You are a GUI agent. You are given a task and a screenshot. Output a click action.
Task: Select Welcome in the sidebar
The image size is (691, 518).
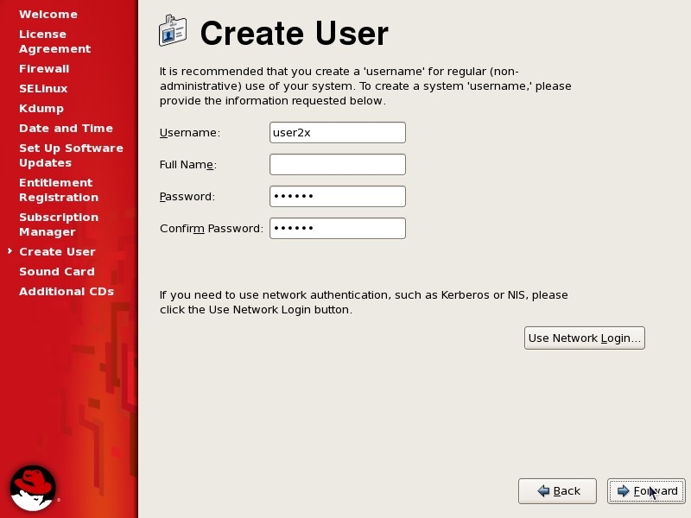pos(48,15)
